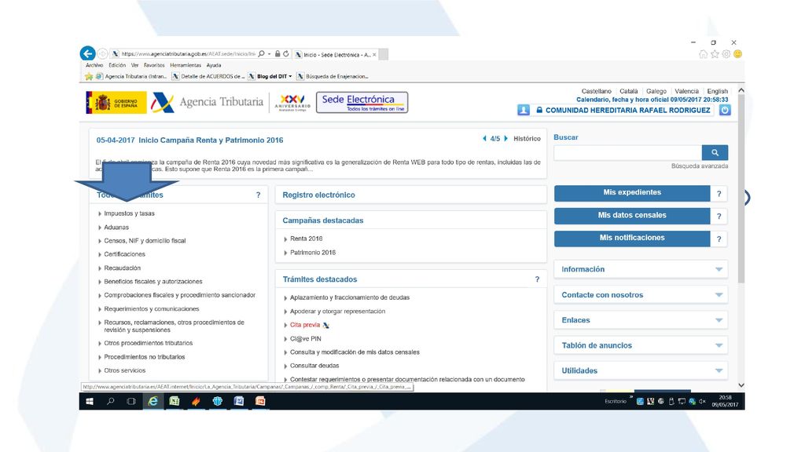The image size is (805, 452).
Task: Click the browser forward arrow button
Action: (x=102, y=54)
